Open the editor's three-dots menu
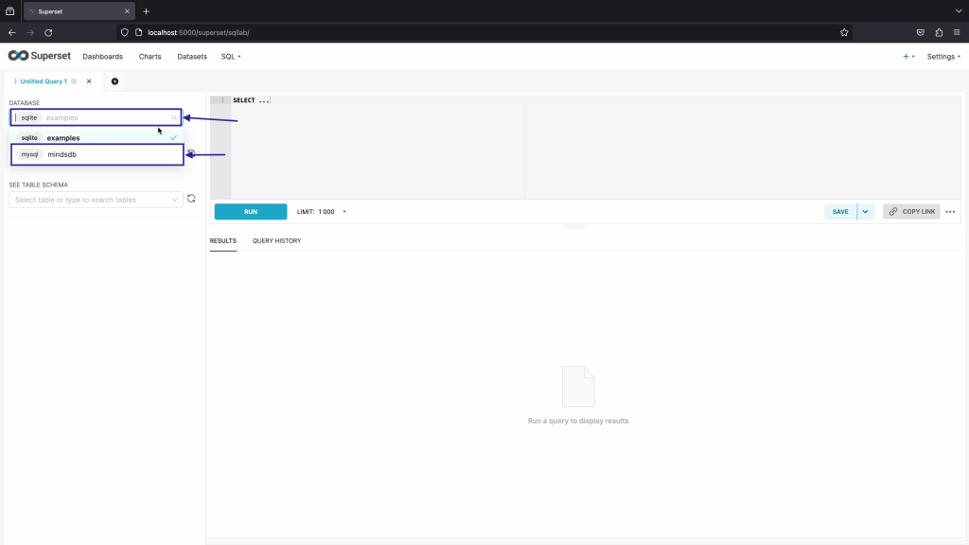Image resolution: width=969 pixels, height=545 pixels. 950,212
